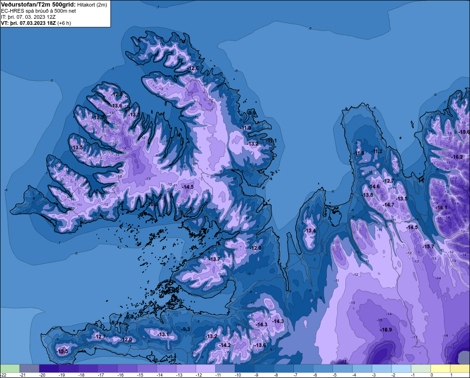Click the pale yellow legend swatch for 0
The height and width of the screenshot is (378, 470).
coord(440,369)
